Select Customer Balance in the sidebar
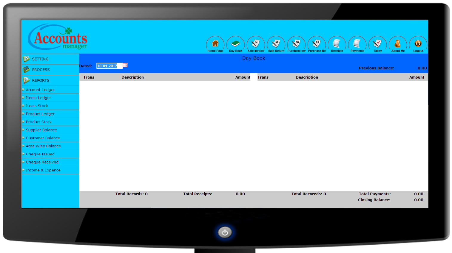 coord(43,138)
